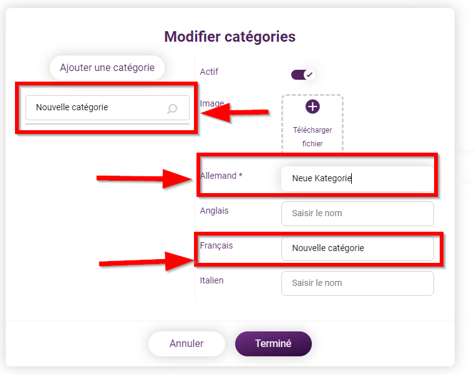Click the plus icon to upload image
This screenshot has width=474, height=375.
[x=312, y=107]
